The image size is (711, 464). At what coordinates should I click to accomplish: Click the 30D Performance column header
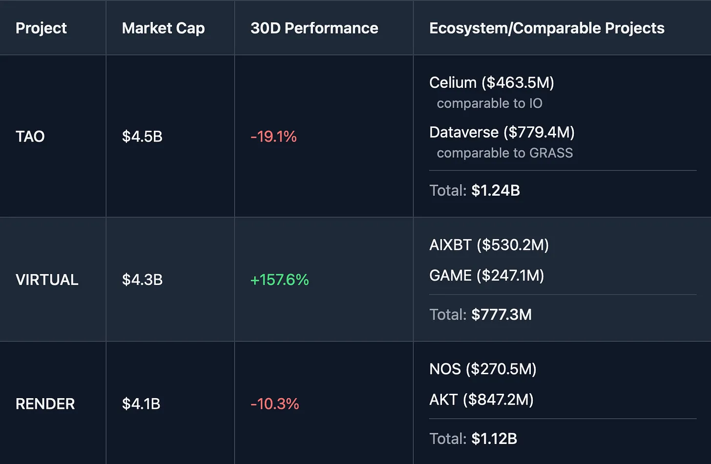(x=314, y=28)
